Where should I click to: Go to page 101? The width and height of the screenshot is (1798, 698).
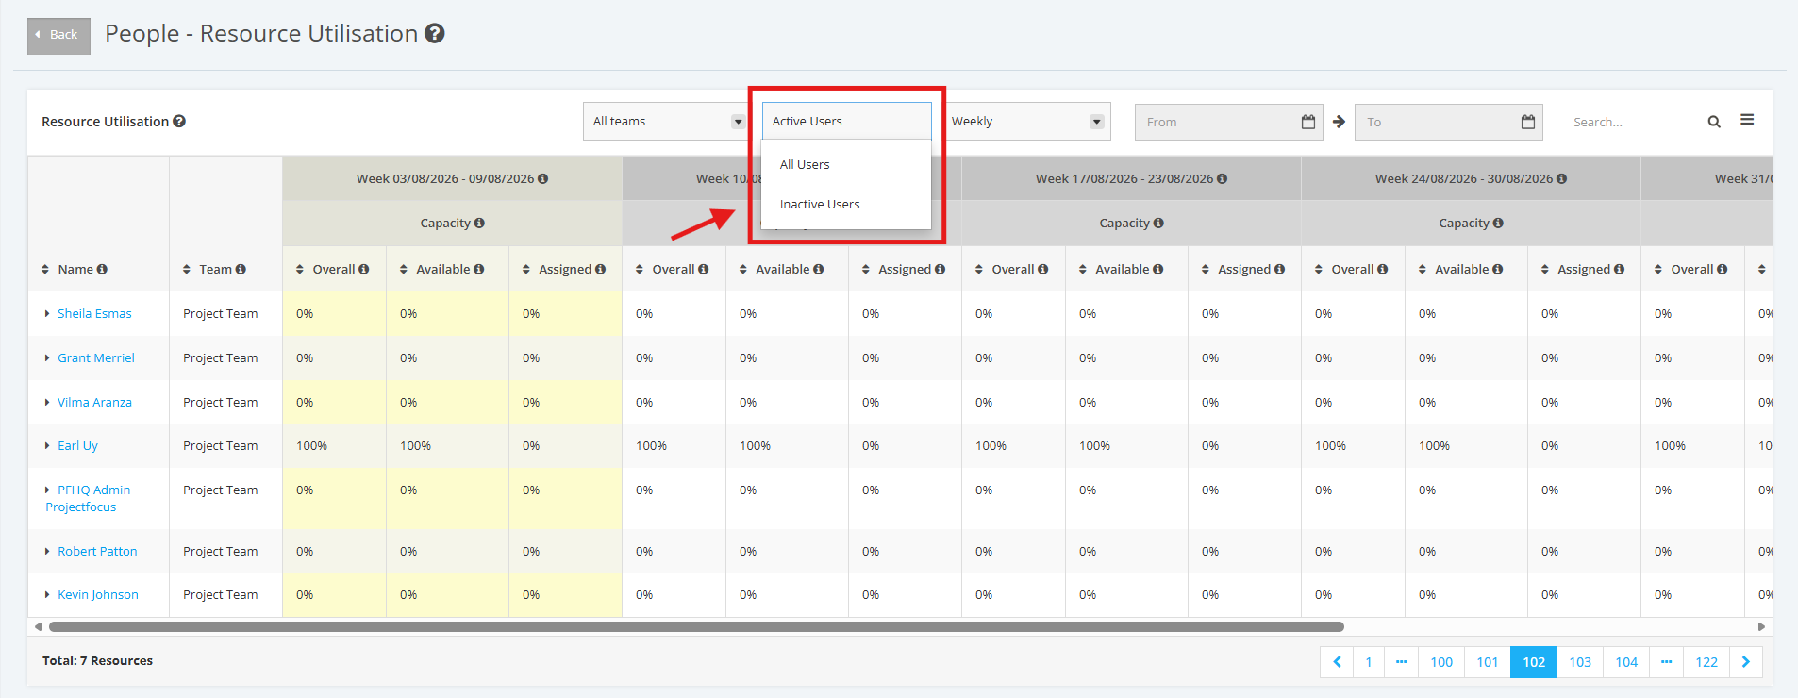point(1488,662)
